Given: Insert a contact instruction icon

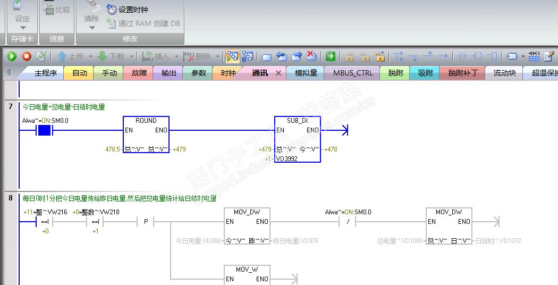Looking at the screenshot, I should click(462, 56).
